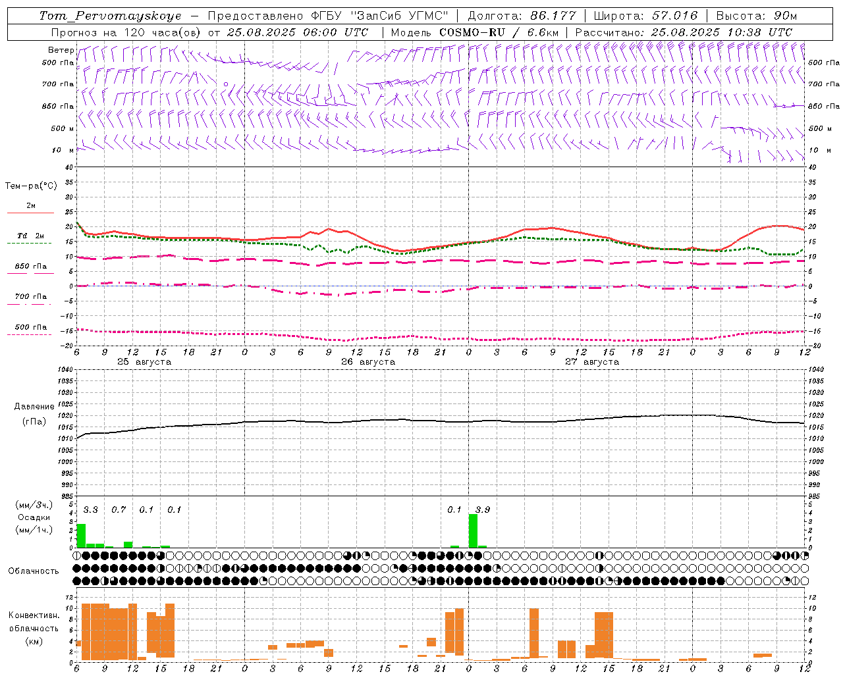Image resolution: width=843 pixels, height=674 pixels.
Task: Click the Td 2м legend entry
Action: point(30,236)
